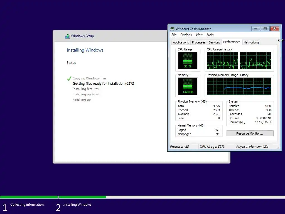The height and width of the screenshot is (214, 285).
Task: Click the 'Installing Windows' heading in Setup
Action: (x=85, y=50)
